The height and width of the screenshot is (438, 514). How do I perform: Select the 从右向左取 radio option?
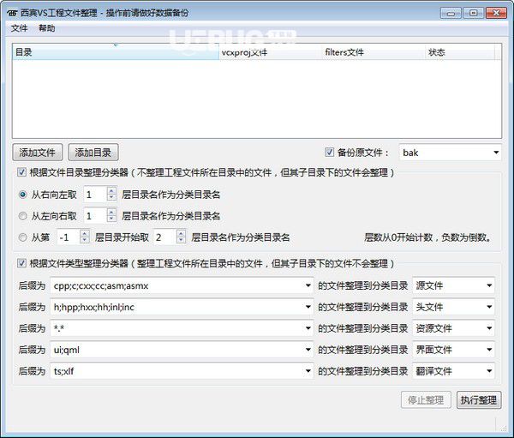[22, 195]
